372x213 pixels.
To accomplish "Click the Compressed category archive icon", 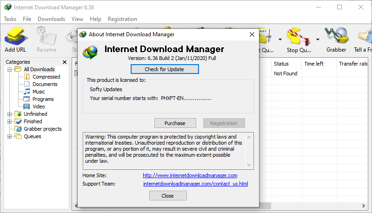I will tap(27, 77).
